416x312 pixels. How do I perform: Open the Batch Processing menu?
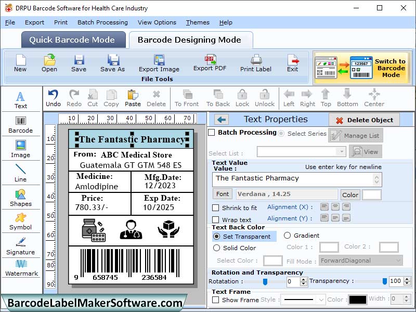coord(102,22)
